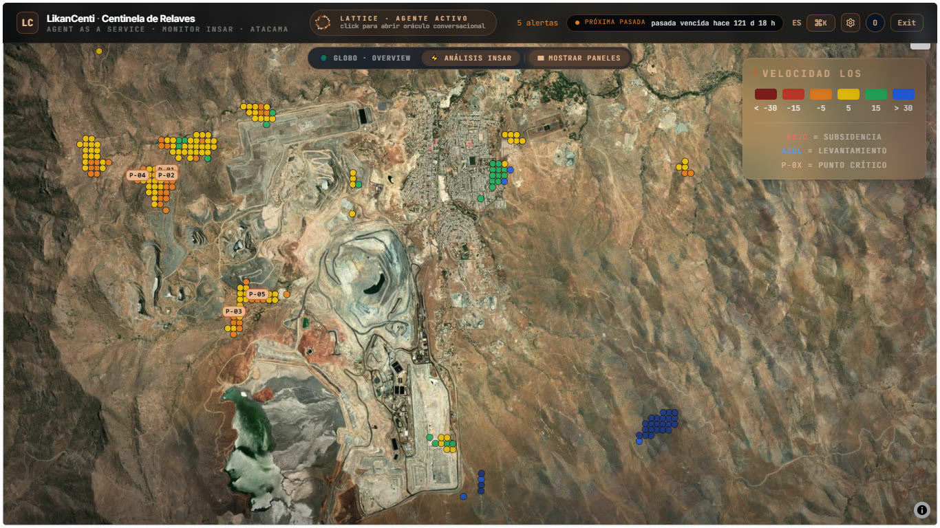Open the 5 alertas link
This screenshot has width=940, height=528.
coord(537,23)
